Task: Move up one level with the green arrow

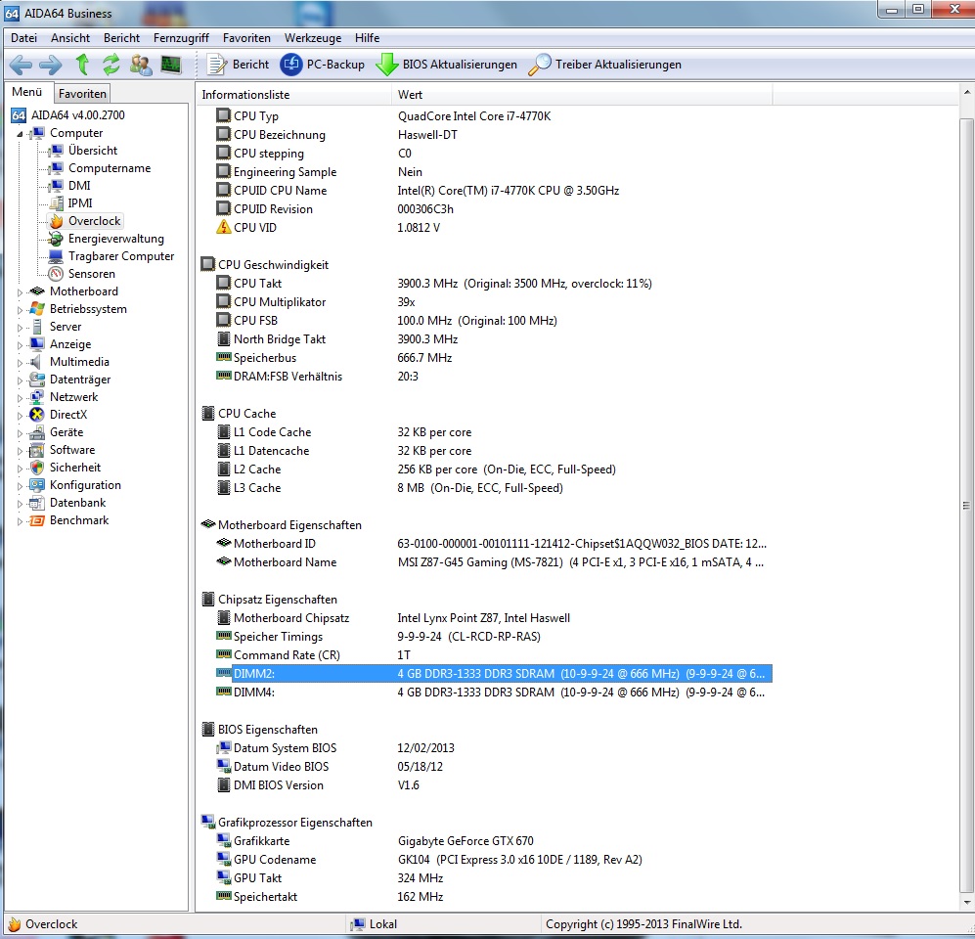Action: click(81, 64)
